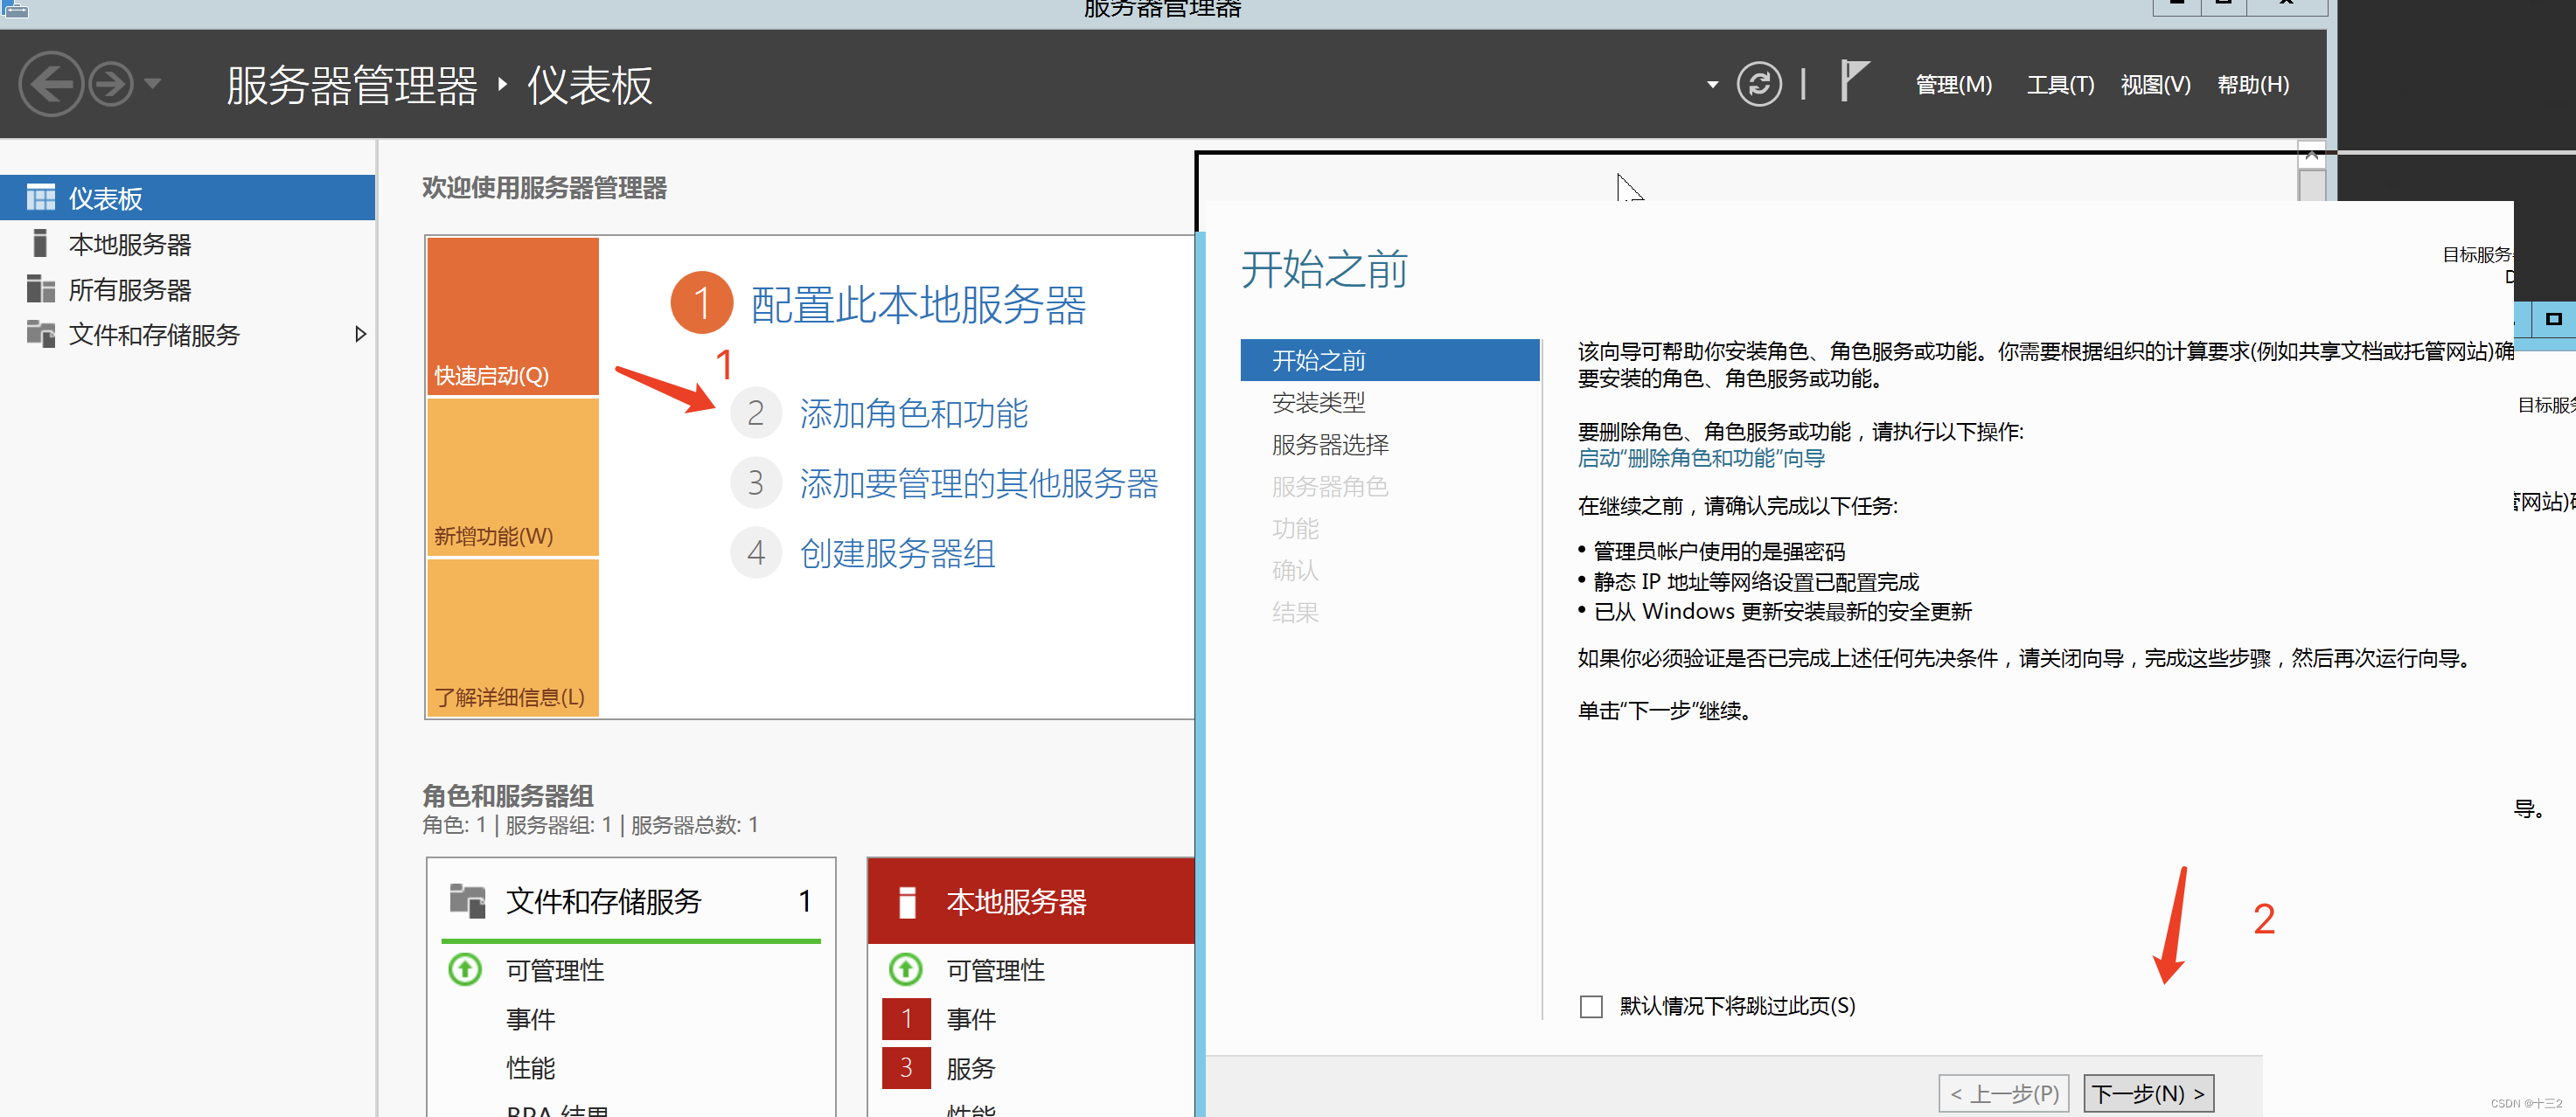The height and width of the screenshot is (1117, 2576).
Task: Click the forward navigation arrow icon
Action: coord(111,85)
